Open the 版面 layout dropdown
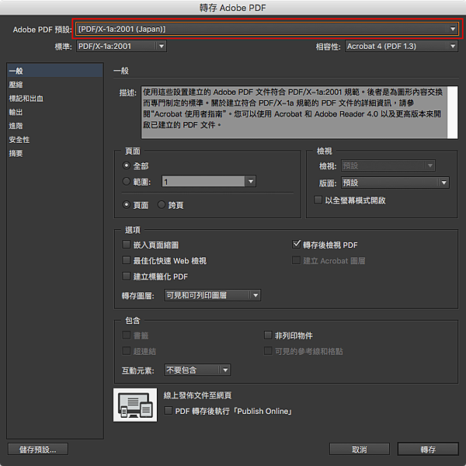The width and height of the screenshot is (466, 466). click(395, 183)
